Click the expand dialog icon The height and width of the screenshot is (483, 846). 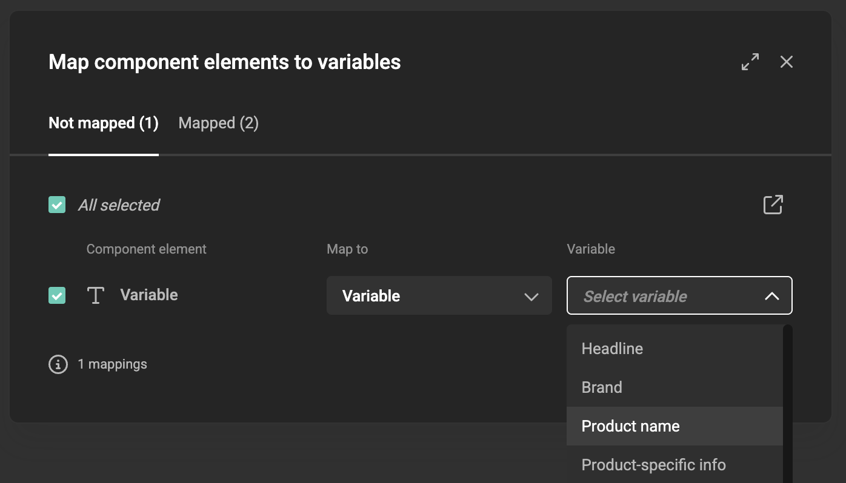tap(750, 61)
